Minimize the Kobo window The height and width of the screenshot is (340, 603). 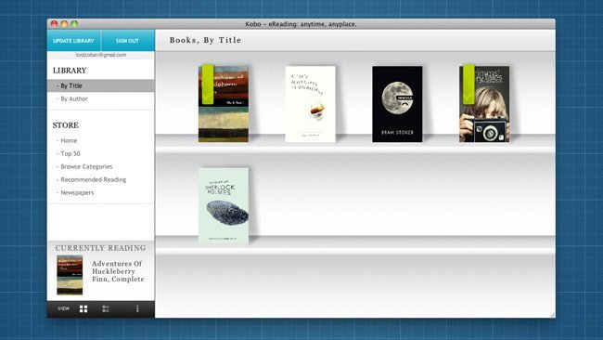[x=64, y=24]
